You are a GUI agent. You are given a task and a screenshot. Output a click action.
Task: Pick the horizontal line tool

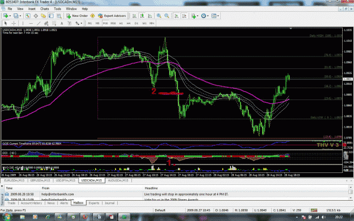click(x=31, y=23)
